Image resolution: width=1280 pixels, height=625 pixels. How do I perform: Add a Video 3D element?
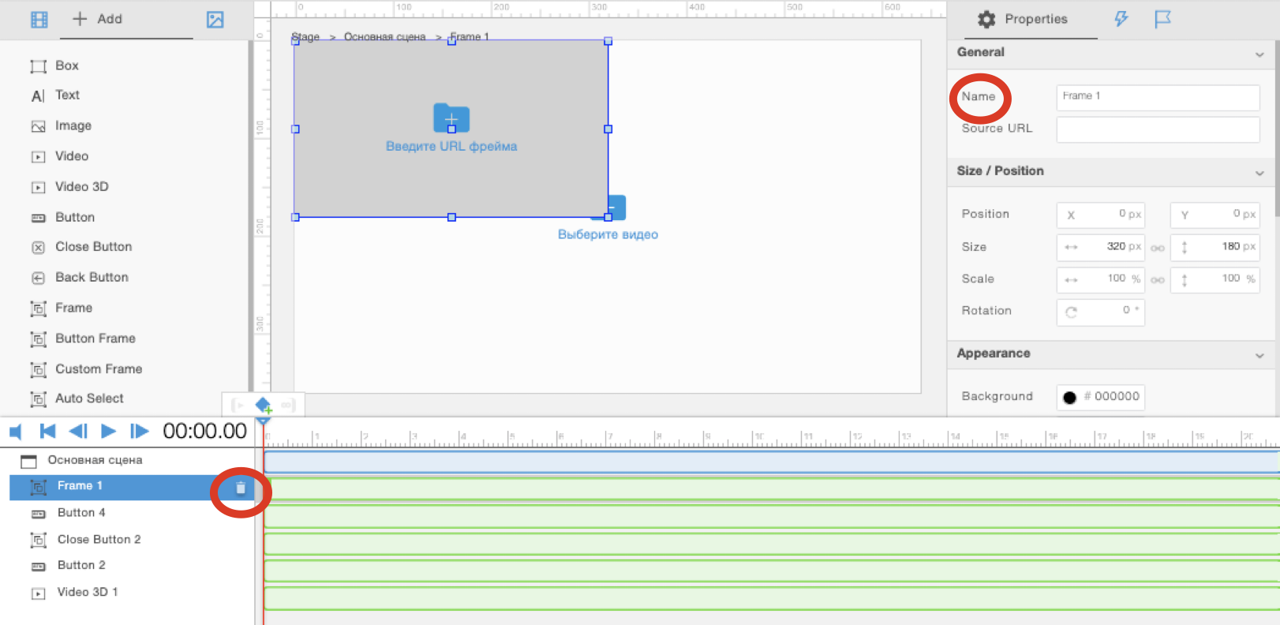tap(69, 187)
